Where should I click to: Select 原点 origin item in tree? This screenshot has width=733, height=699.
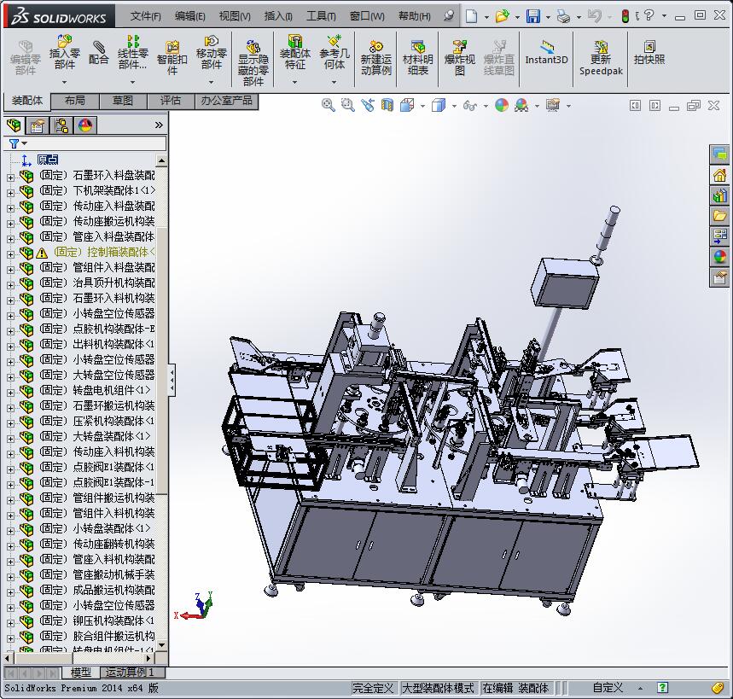pos(48,160)
